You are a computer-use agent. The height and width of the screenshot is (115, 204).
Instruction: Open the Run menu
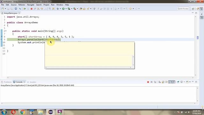[x=53, y=5]
